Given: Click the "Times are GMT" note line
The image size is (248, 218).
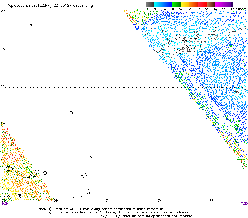Looking at the screenshot, I should [x=104, y=209].
